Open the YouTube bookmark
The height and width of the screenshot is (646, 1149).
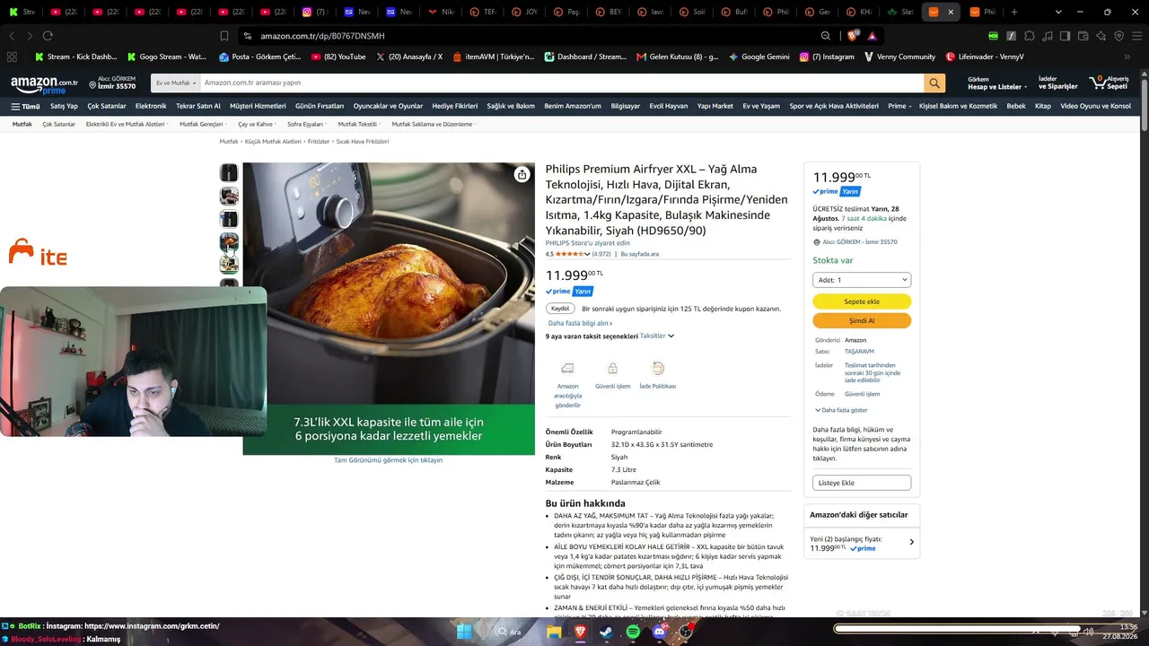click(x=338, y=57)
